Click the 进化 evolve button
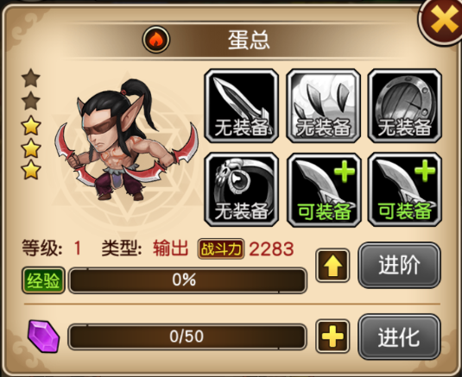 pyautogui.click(x=399, y=337)
